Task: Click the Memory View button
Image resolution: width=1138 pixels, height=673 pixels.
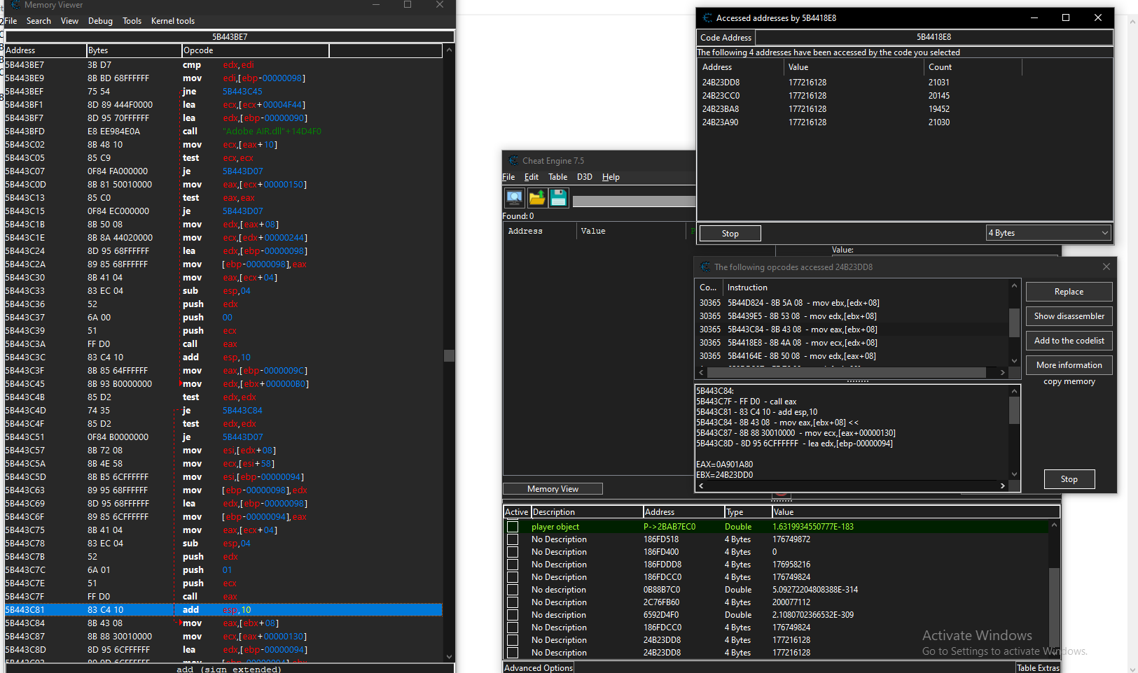Action: click(x=553, y=489)
